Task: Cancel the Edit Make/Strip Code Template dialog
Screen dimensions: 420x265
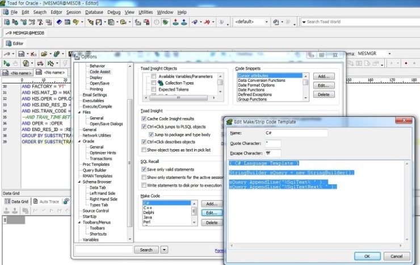Action: pyautogui.click(x=396, y=256)
